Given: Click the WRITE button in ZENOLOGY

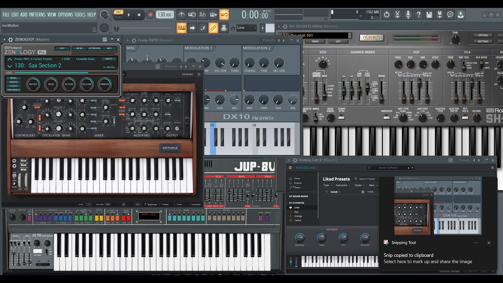Looking at the screenshot, I should 109,59.
